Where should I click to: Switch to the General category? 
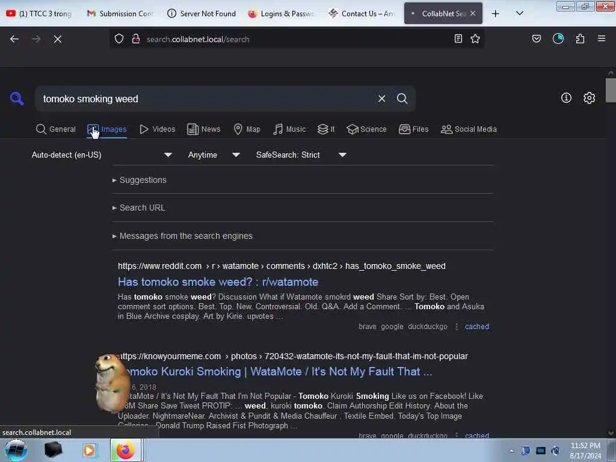56,129
